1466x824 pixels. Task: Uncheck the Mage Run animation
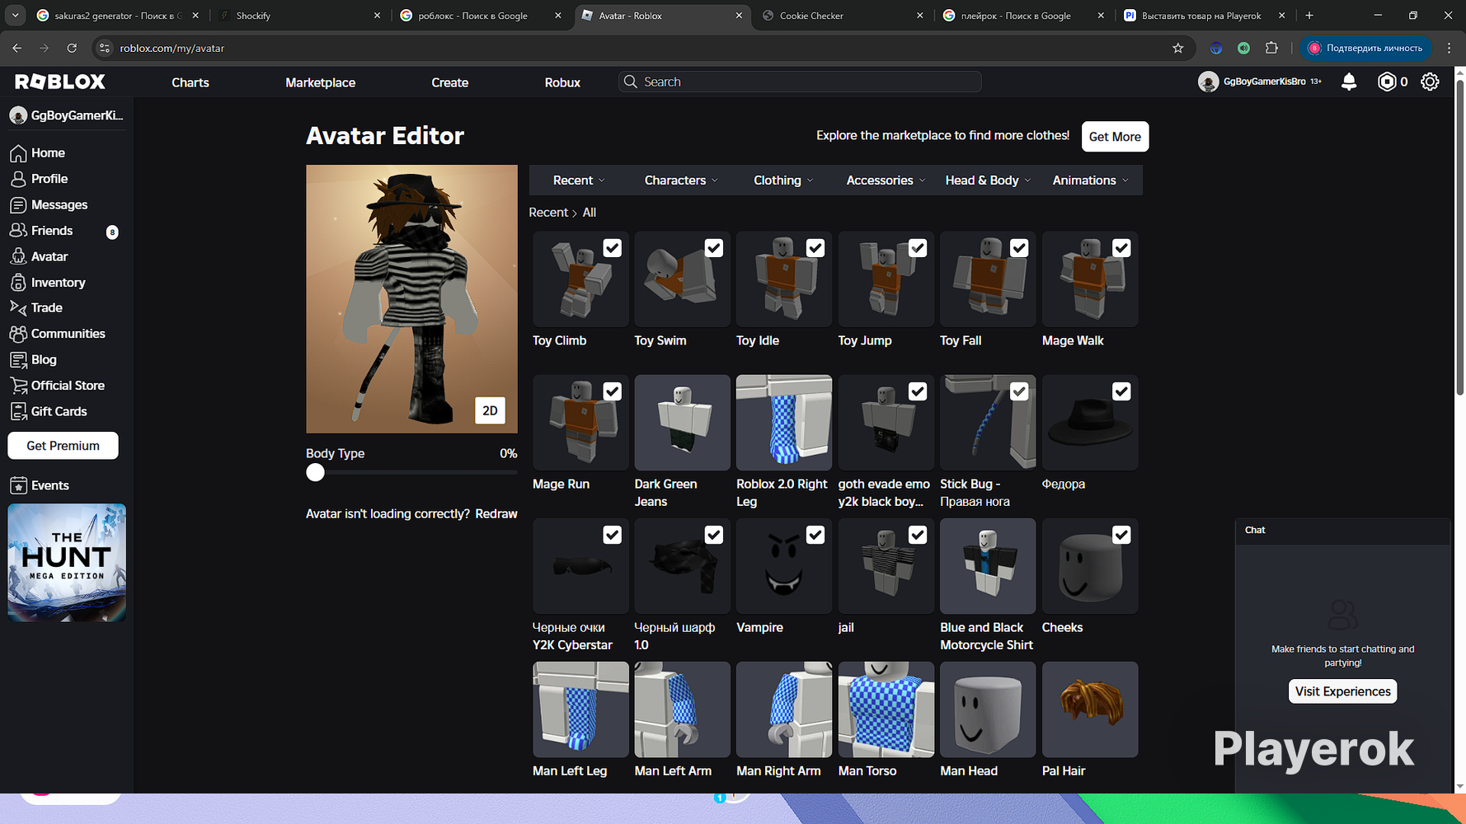[612, 391]
